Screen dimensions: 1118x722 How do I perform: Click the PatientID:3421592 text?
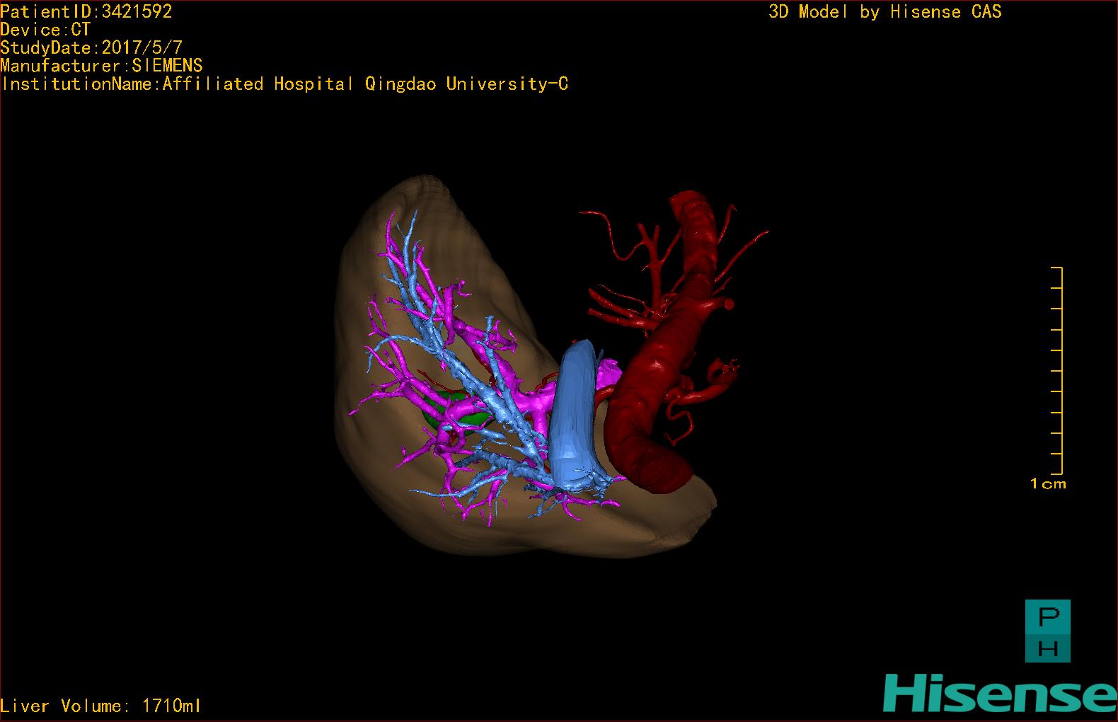pyautogui.click(x=86, y=11)
